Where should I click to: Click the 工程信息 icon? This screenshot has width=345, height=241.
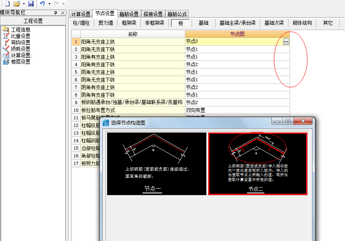click(x=6, y=29)
